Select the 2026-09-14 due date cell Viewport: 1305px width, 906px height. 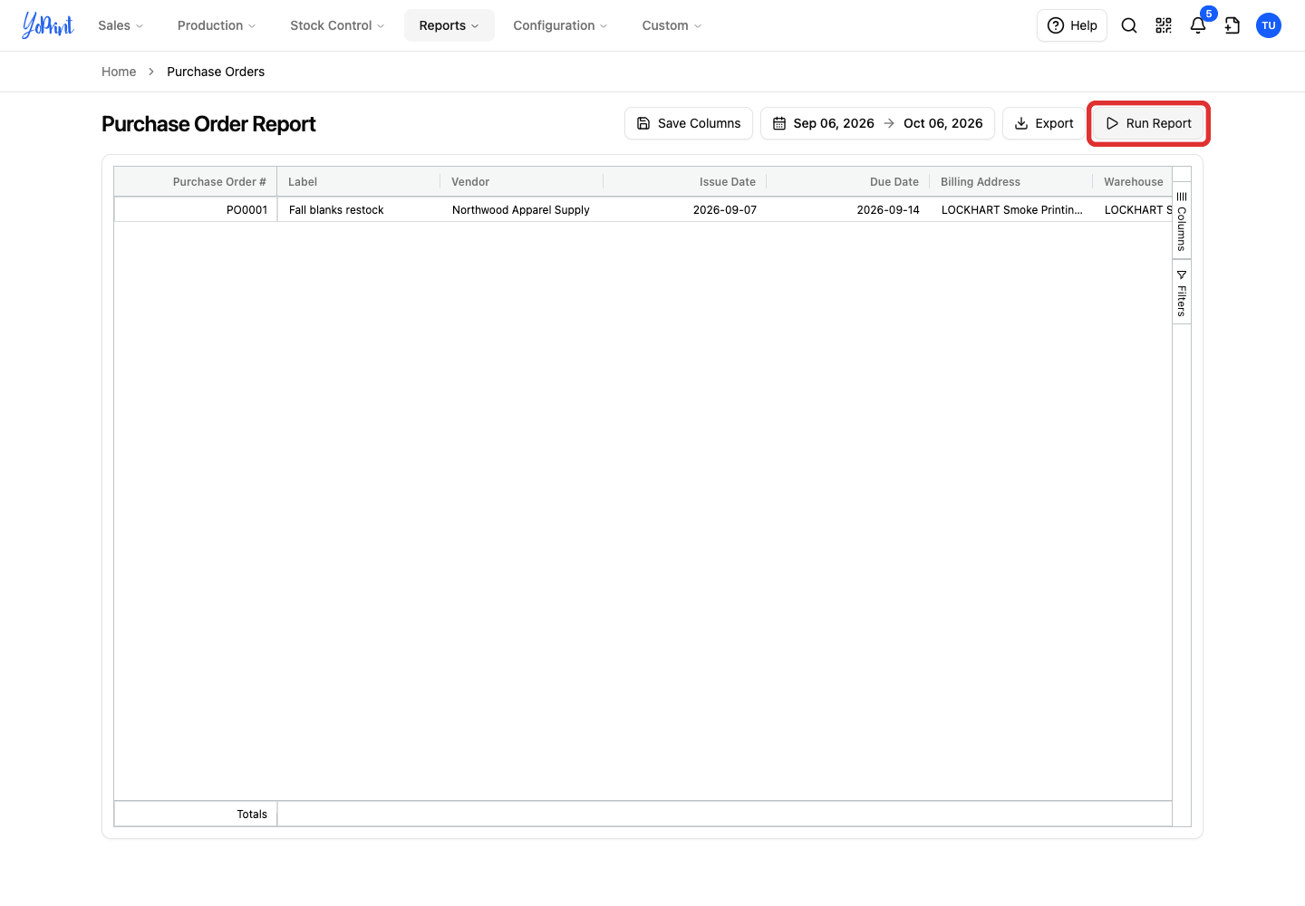pyautogui.click(x=848, y=210)
